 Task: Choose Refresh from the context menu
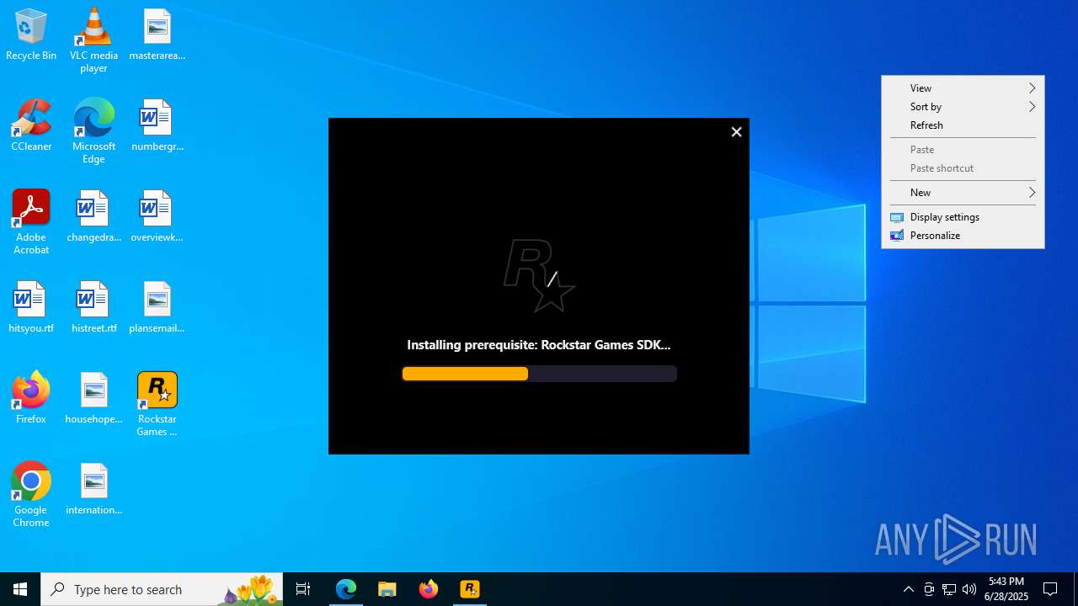coord(963,125)
